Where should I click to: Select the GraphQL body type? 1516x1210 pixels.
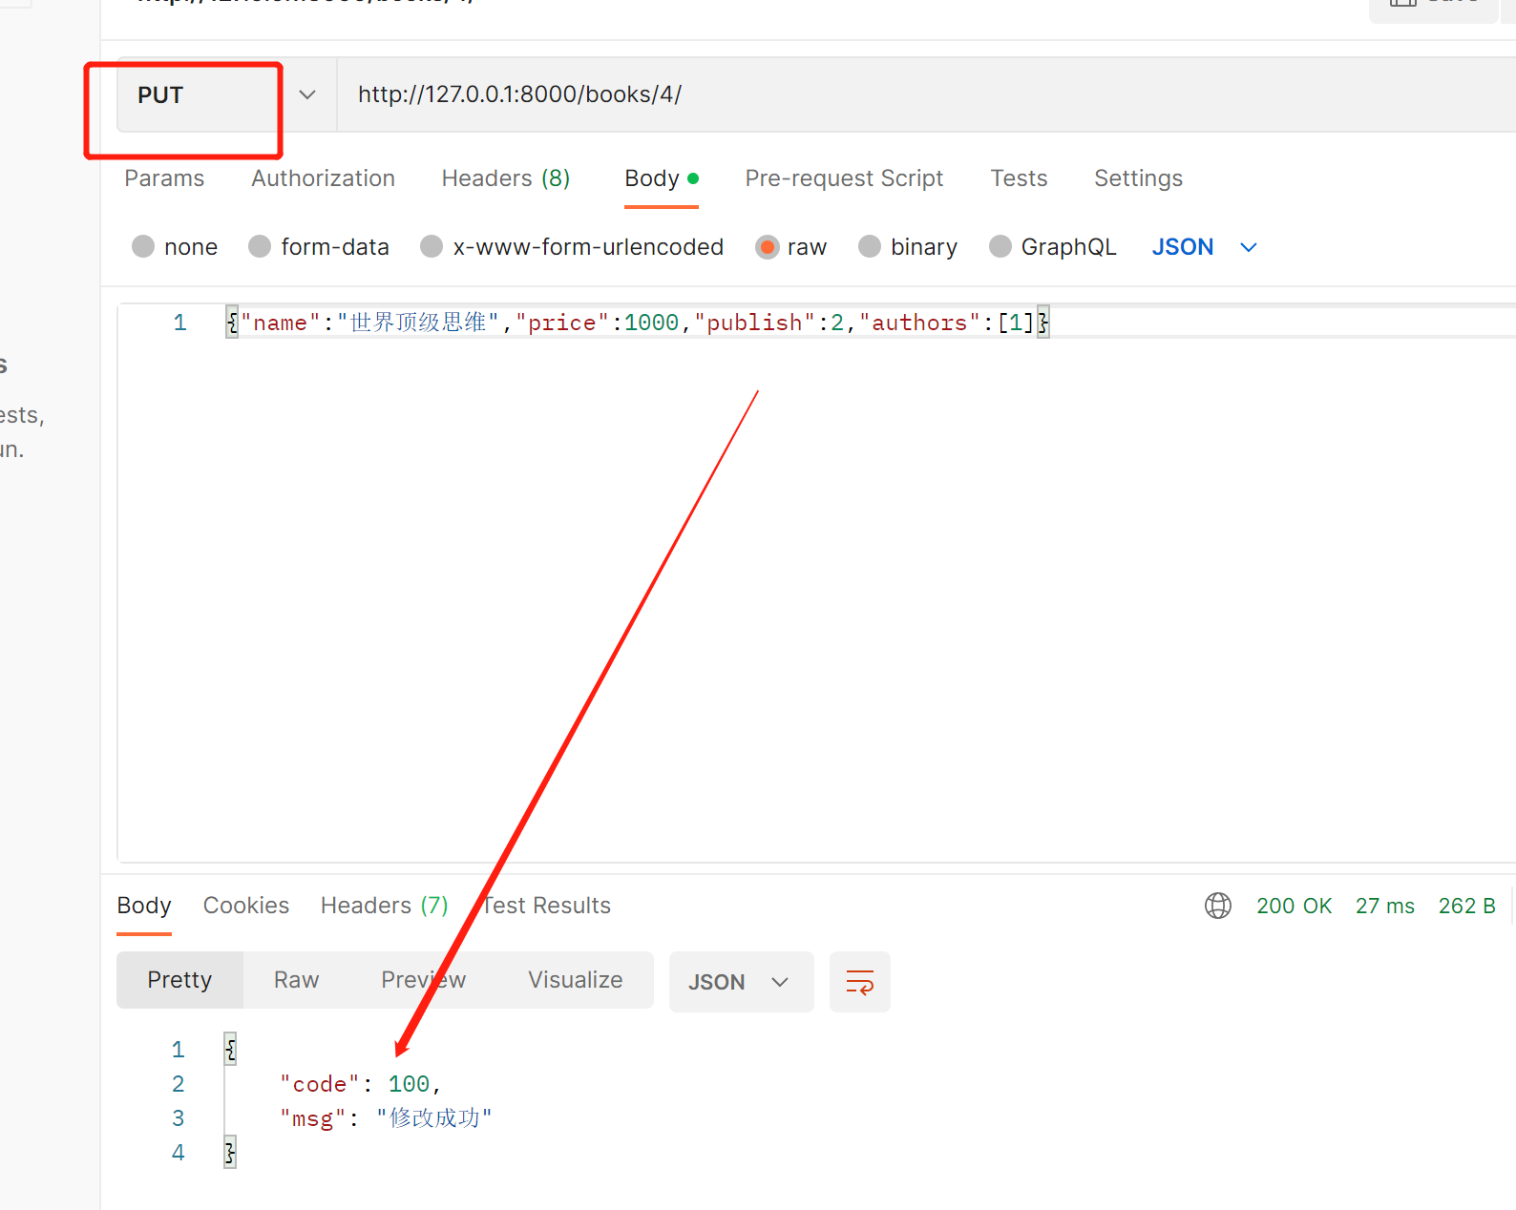coord(1053,247)
